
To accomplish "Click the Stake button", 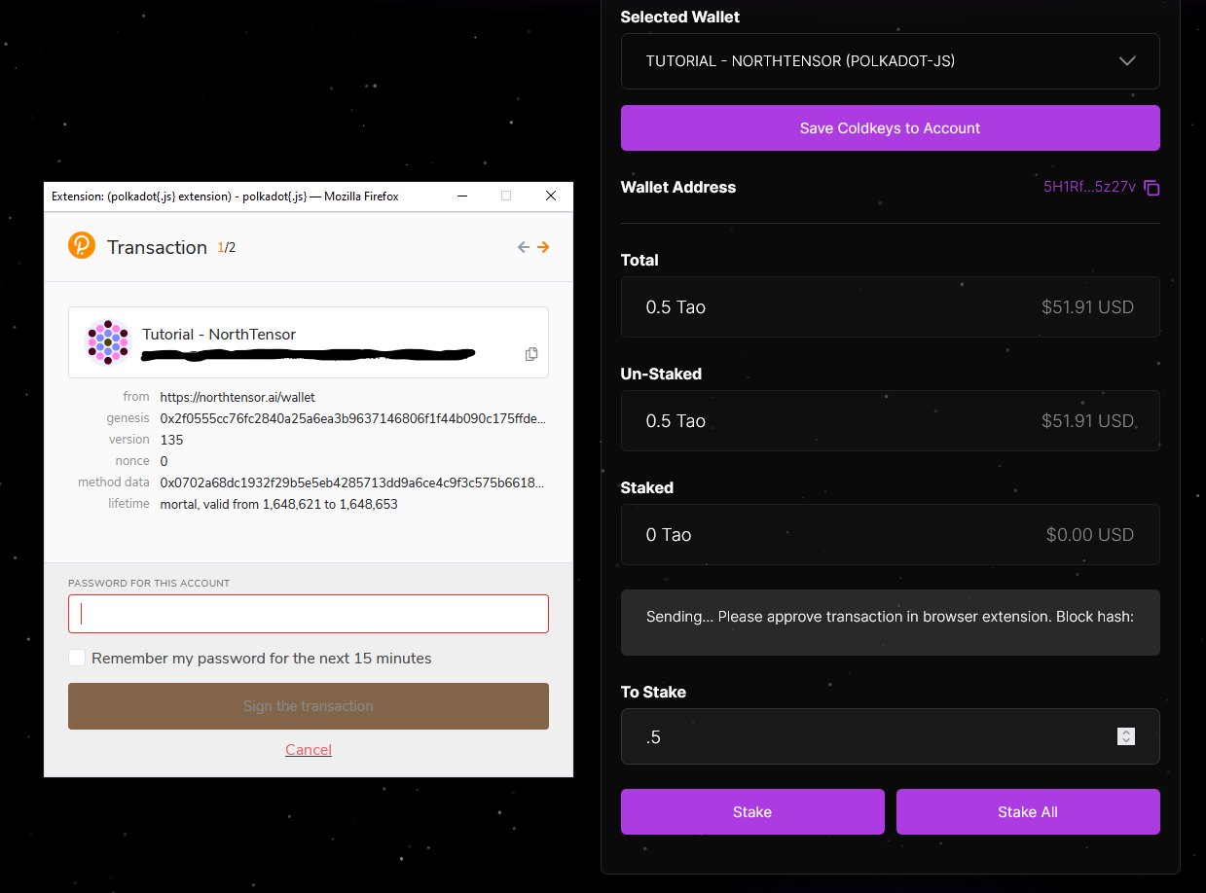I will pos(752,811).
